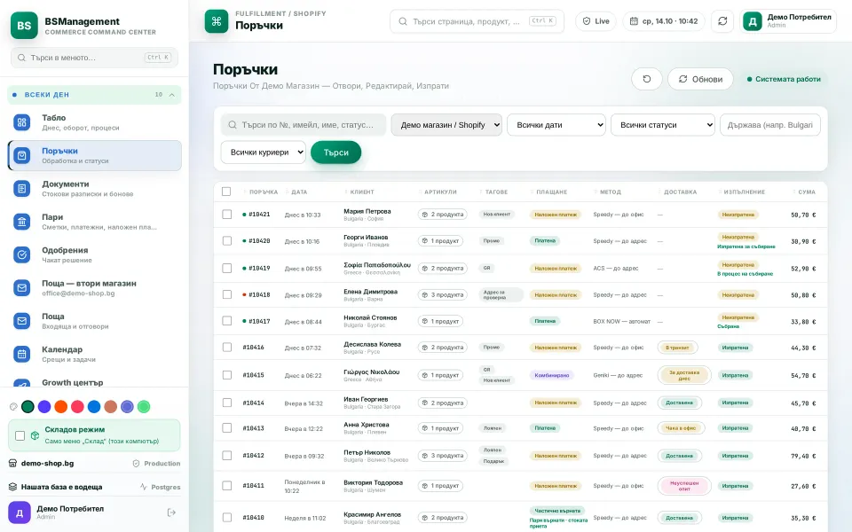This screenshot has width=852, height=532.
Task: Enable the Складов режим checkbox
Action: pos(20,435)
